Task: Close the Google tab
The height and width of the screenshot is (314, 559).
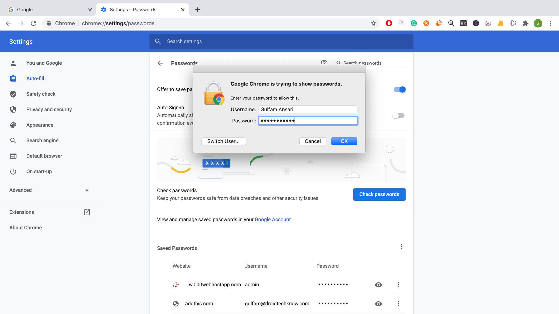Action: point(90,10)
